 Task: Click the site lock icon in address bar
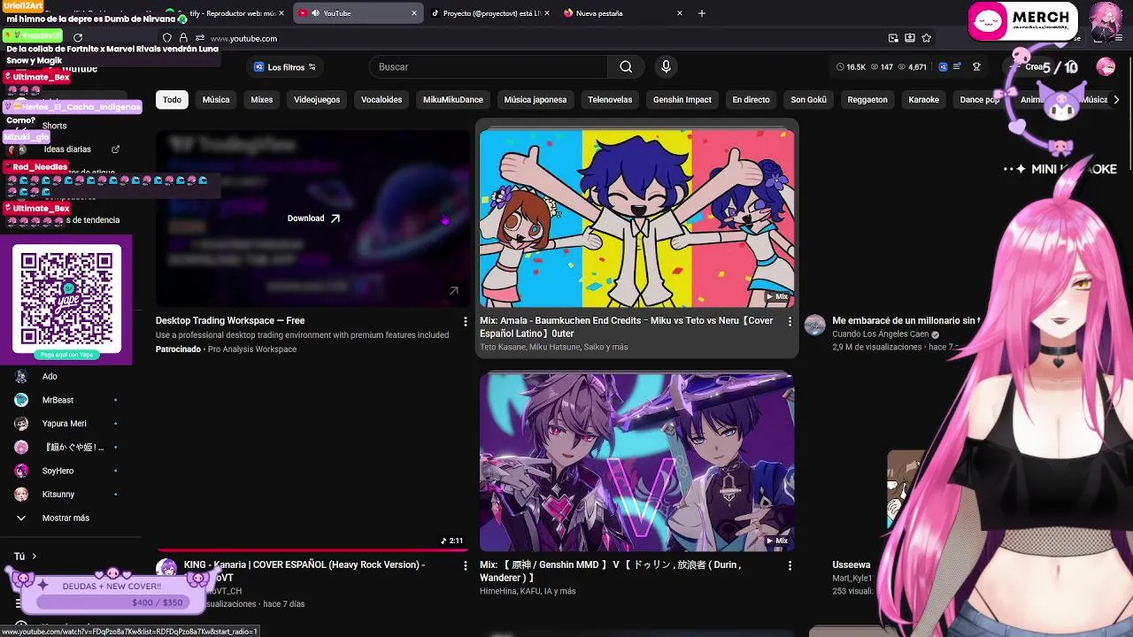tap(183, 38)
